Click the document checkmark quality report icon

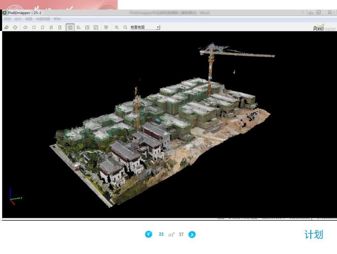pyautogui.click(x=60, y=27)
